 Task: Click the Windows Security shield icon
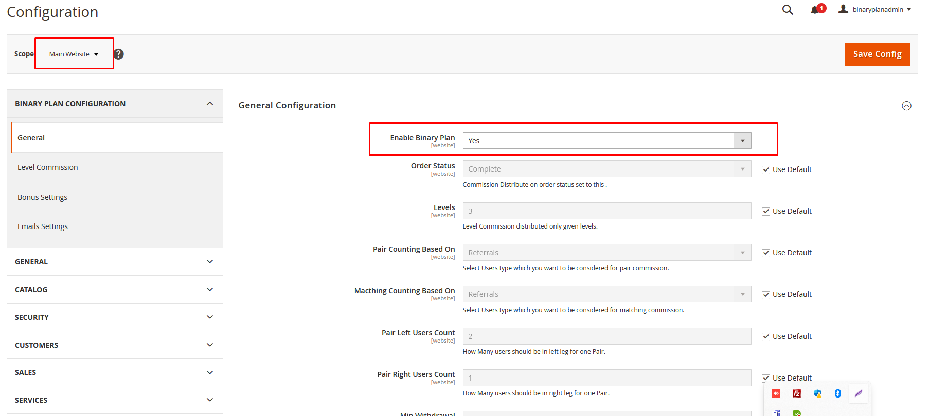tap(817, 393)
